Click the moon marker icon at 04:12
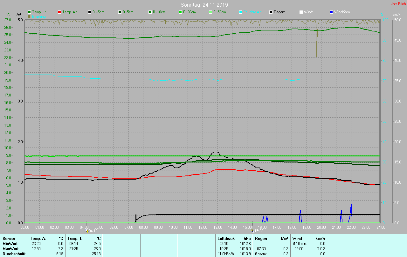This screenshot has height=257, width=407. coord(86,231)
